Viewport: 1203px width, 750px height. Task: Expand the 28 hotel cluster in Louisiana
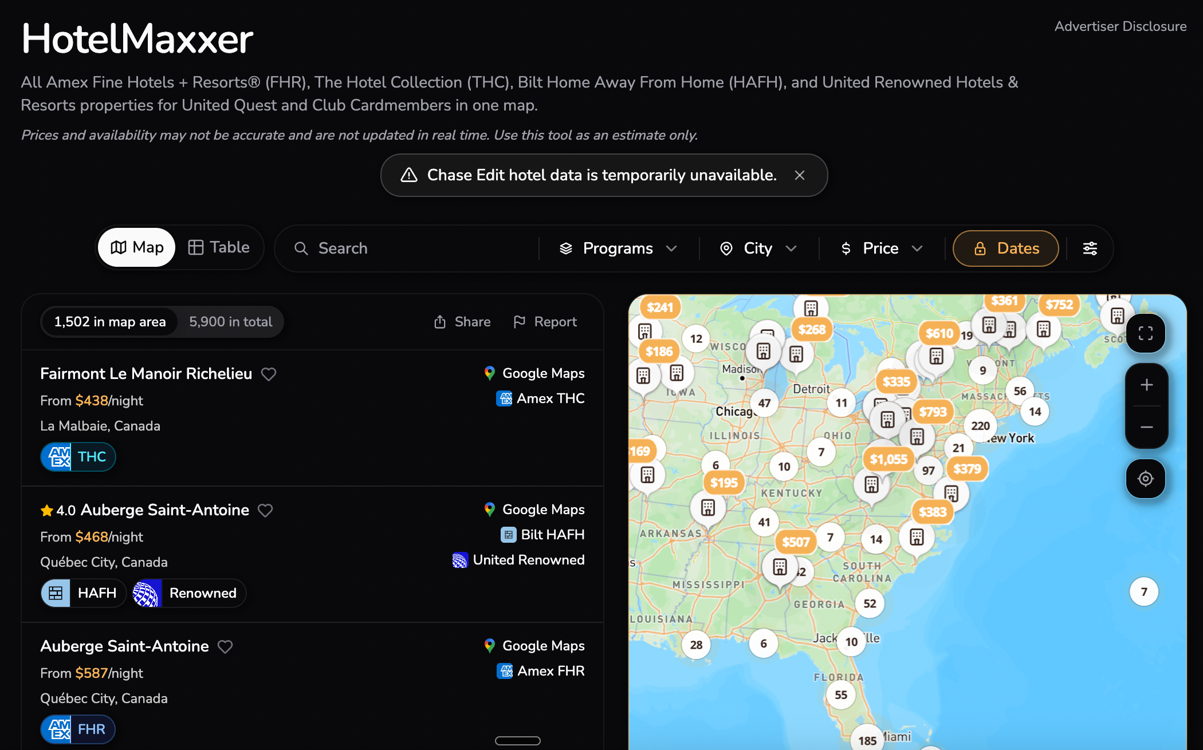697,645
